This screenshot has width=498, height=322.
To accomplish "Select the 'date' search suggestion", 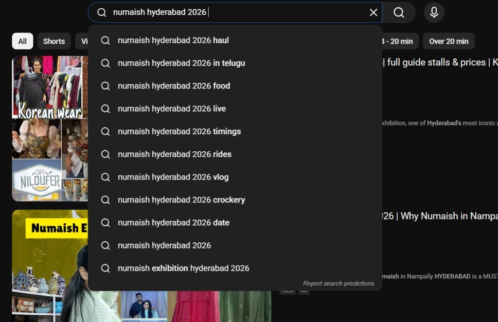I will pyautogui.click(x=173, y=223).
